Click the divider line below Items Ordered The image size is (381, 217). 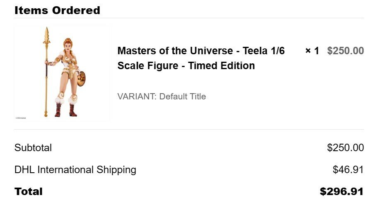189,18
